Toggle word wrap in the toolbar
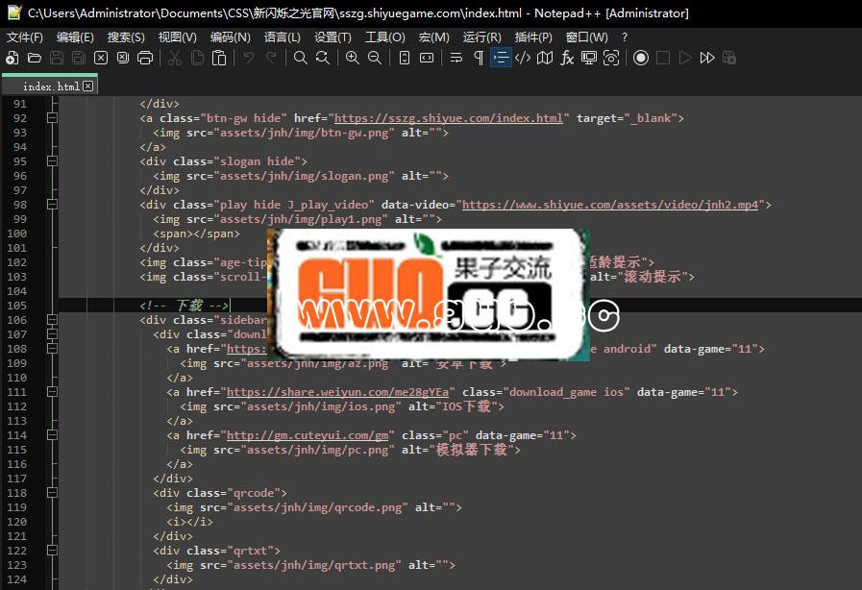This screenshot has height=590, width=862. coord(456,58)
